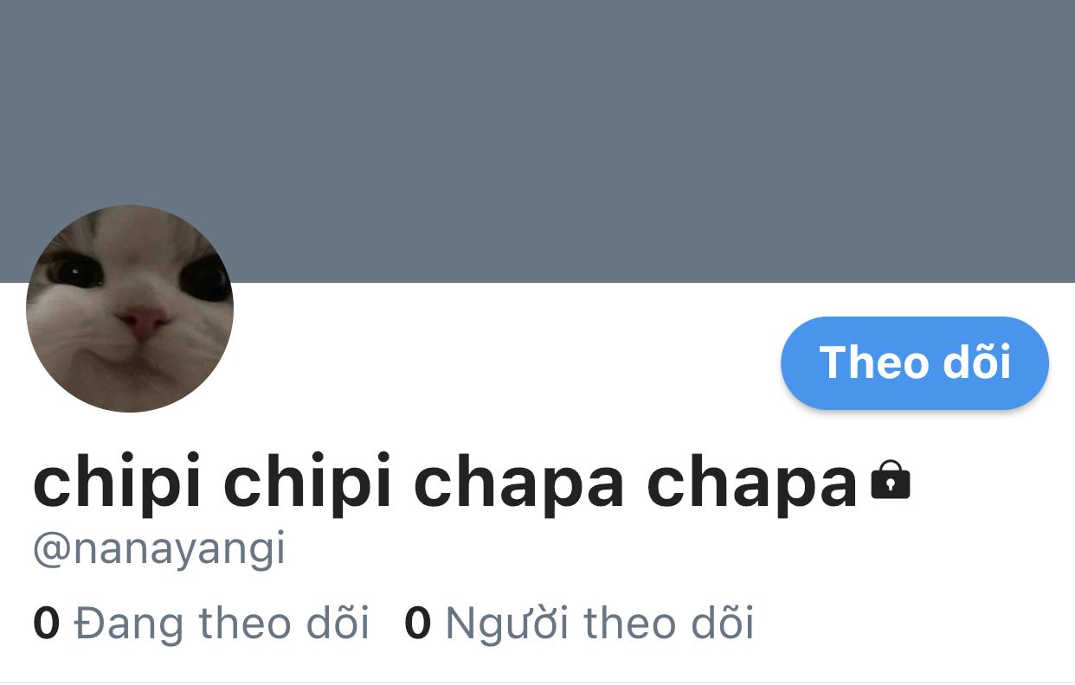Click the zero count before Người theo dõi
This screenshot has width=1075, height=685.
click(417, 624)
